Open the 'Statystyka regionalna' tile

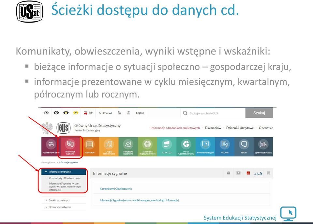128,147
